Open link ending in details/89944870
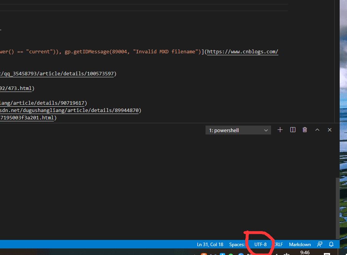Screen dimensions: 347x255 coord(69,110)
